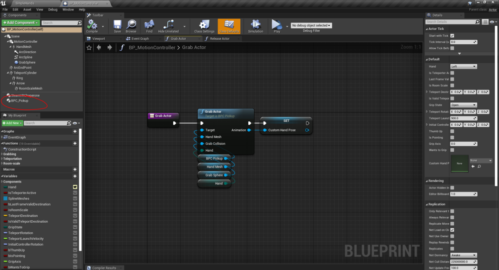The width and height of the screenshot is (499, 270).
Task: Toggle visibility of IsTeleporterActive variable
Action: tap(75, 193)
